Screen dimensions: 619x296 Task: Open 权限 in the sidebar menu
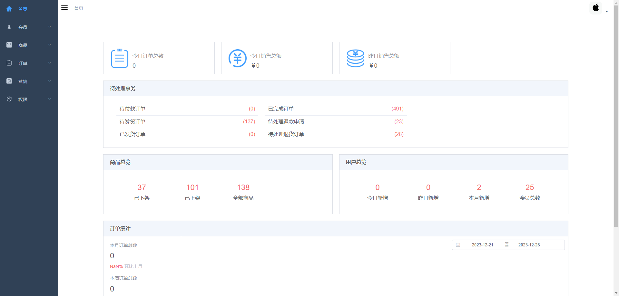click(29, 99)
